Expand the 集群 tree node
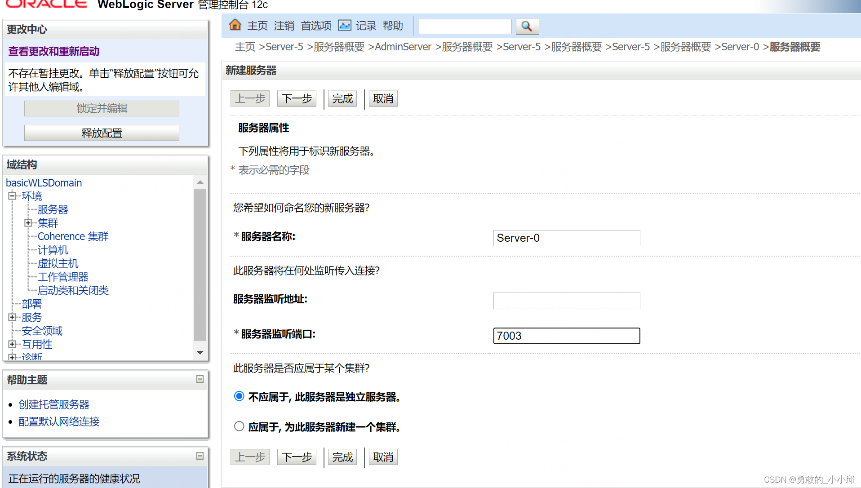This screenshot has width=861, height=488. [28, 223]
